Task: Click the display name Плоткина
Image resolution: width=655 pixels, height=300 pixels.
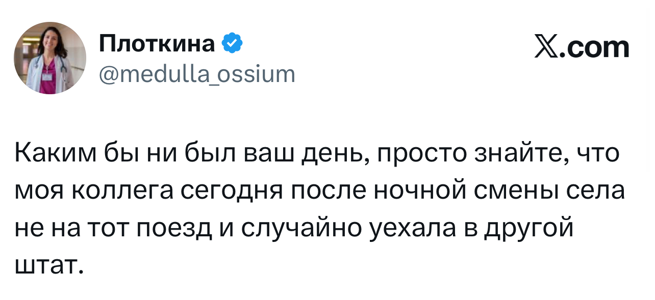Action: click(x=158, y=45)
